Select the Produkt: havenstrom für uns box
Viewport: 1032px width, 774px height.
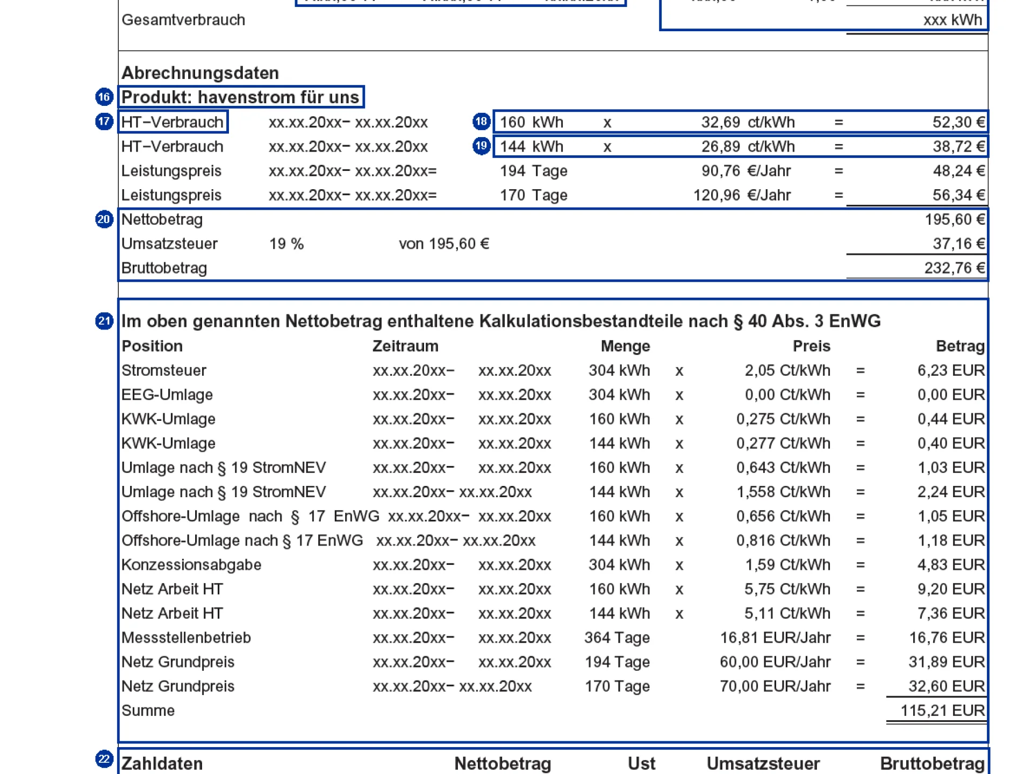[x=240, y=97]
